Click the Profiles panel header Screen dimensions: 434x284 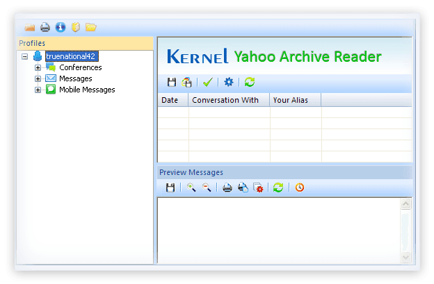pos(85,43)
